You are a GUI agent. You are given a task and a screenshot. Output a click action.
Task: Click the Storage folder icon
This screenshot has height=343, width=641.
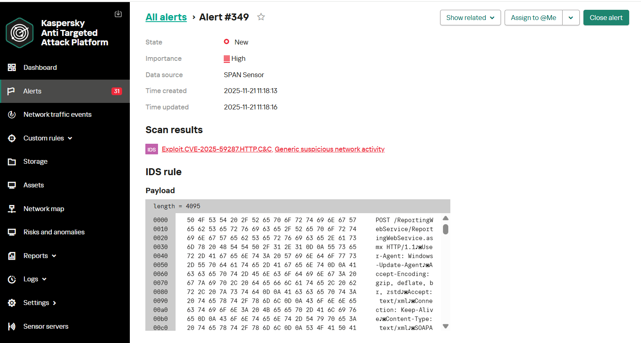12,162
